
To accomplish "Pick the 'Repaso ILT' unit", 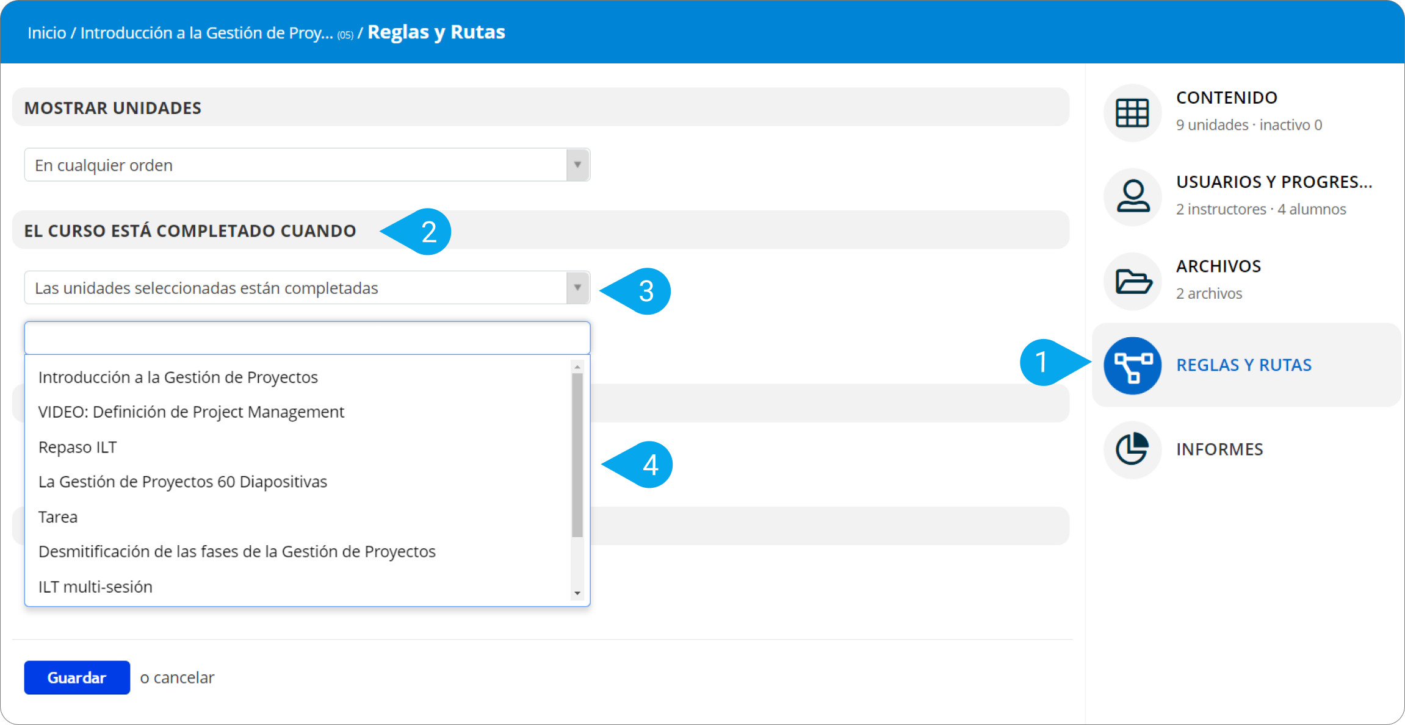I will tap(78, 448).
